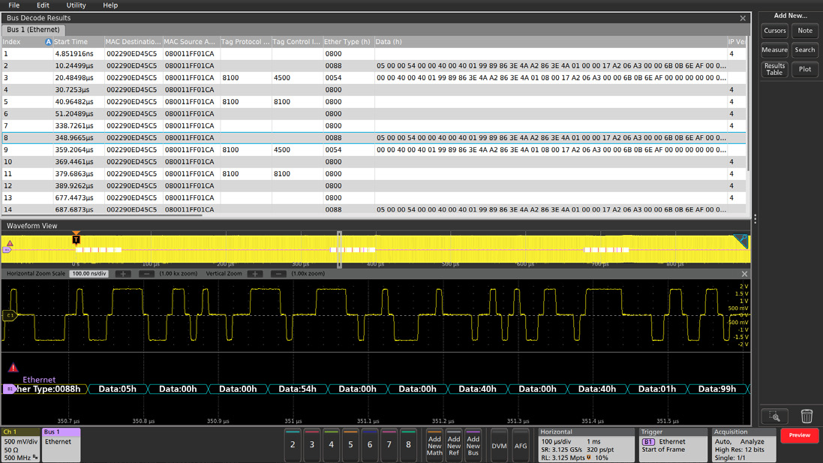The height and width of the screenshot is (463, 823).
Task: Click the trash delete icon
Action: 806,416
